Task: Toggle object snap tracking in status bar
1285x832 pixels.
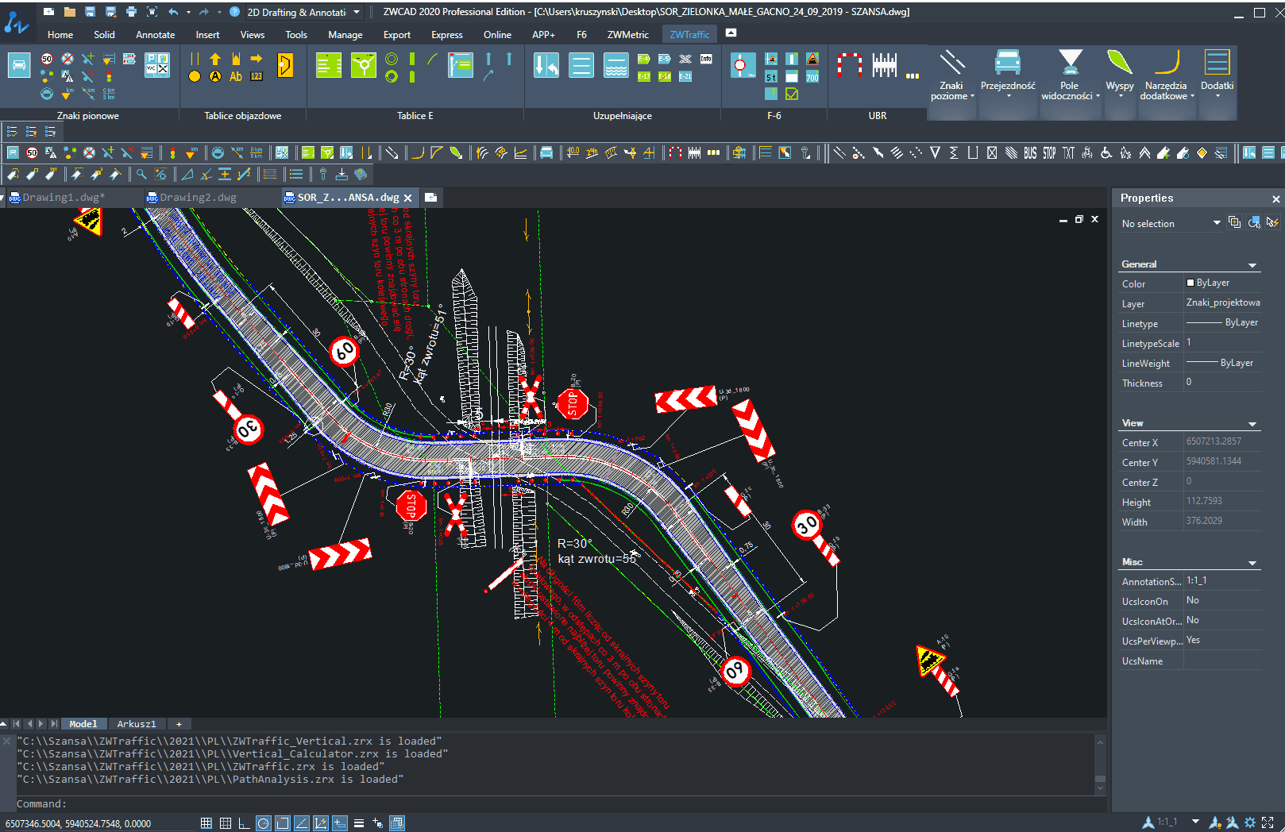Action: 301,823
